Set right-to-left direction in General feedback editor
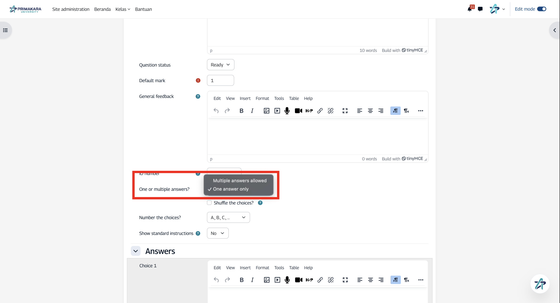This screenshot has height=303, width=560. (406, 111)
